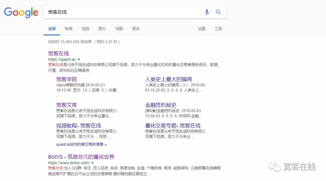
Task: Open the 金融危机秘史 sitelink
Action: (161, 105)
